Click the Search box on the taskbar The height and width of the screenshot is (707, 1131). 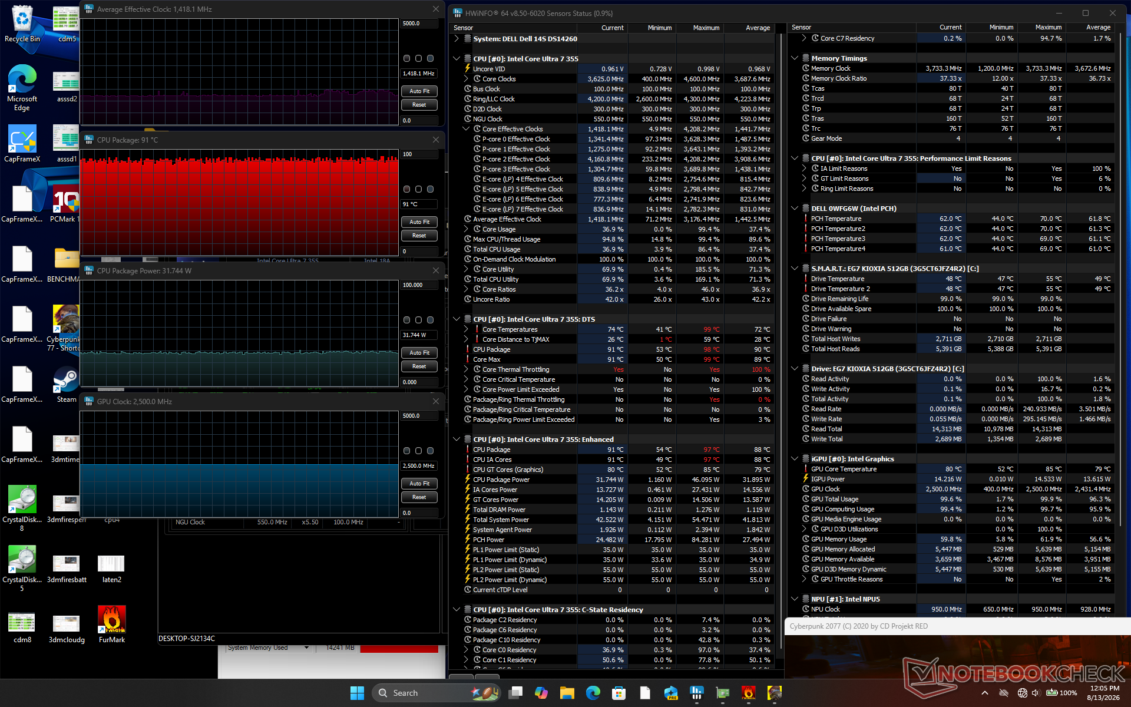click(436, 693)
